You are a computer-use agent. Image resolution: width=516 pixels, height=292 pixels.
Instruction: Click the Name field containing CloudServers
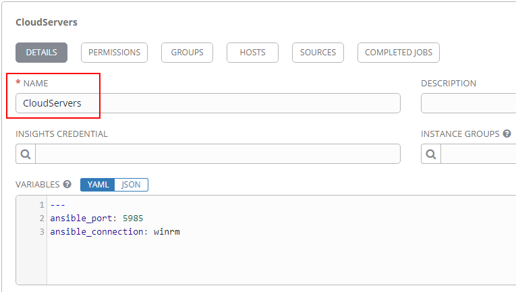point(208,103)
